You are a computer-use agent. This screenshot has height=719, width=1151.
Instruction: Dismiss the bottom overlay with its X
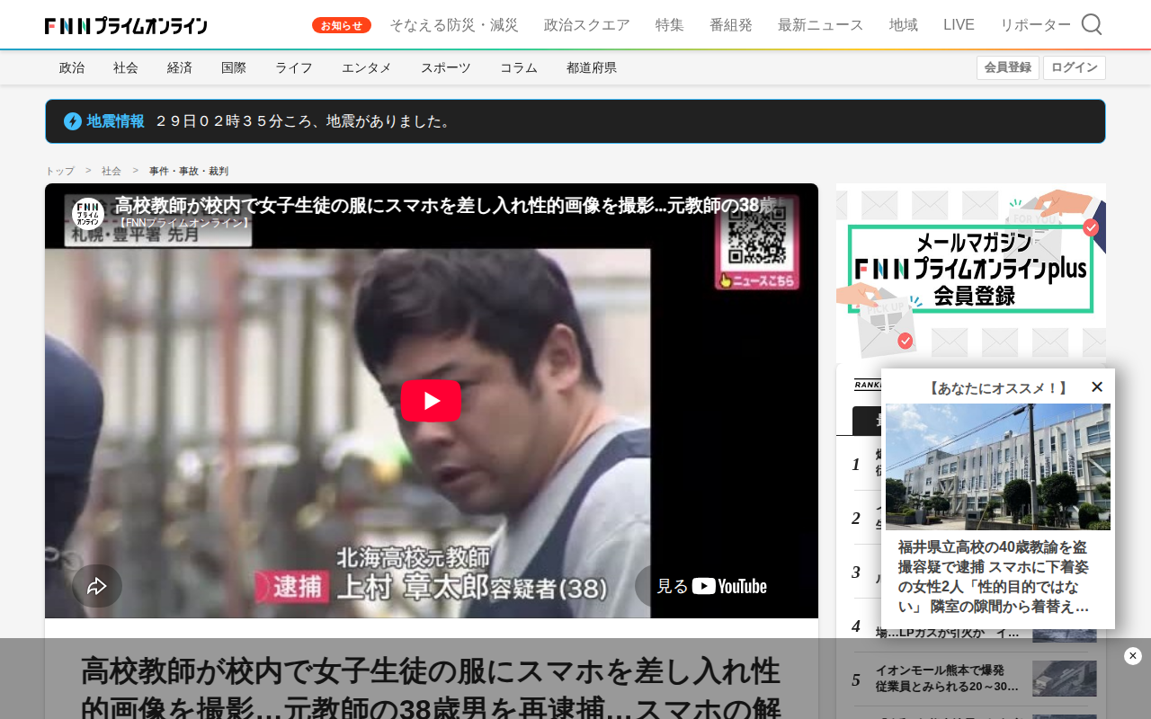point(1133,656)
